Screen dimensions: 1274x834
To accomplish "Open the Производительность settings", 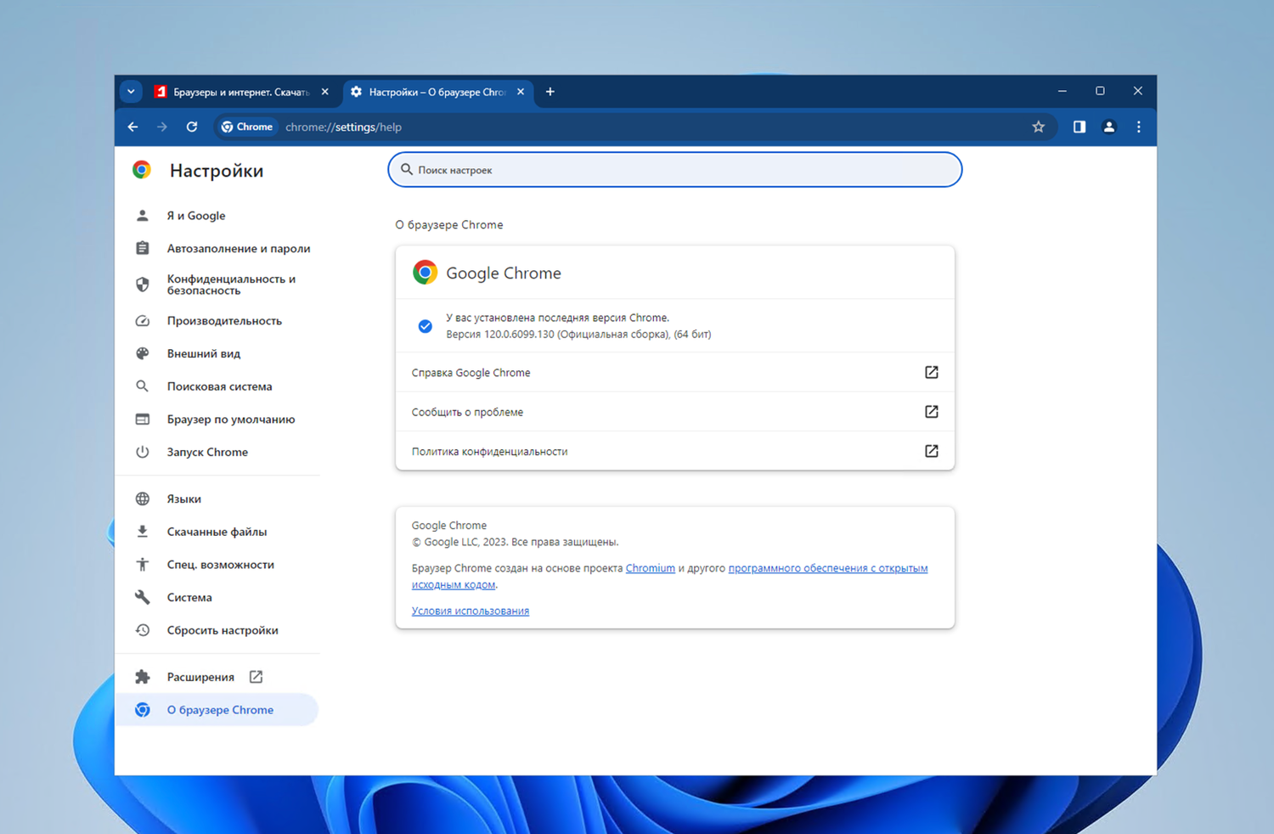I will [x=217, y=321].
